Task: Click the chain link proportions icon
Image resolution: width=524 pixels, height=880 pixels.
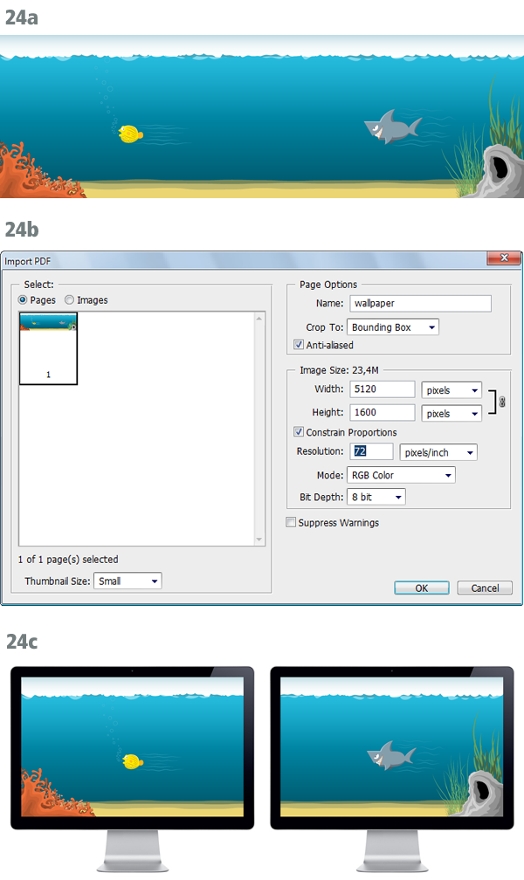Action: coord(502,402)
